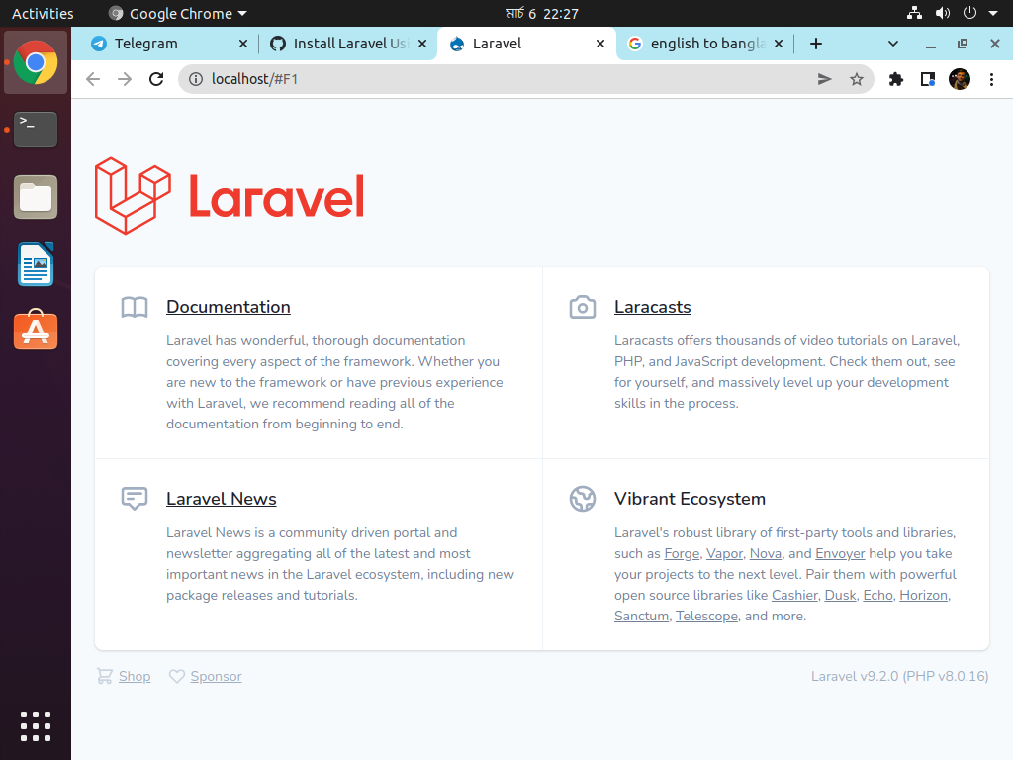
Task: Open tab search chevron dropdown
Action: click(x=893, y=44)
